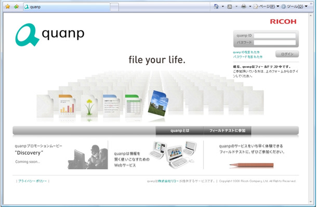Image resolution: width=317 pixels, height=207 pixels.
Task: Select the quanp browser tab
Action: pos(67,7)
